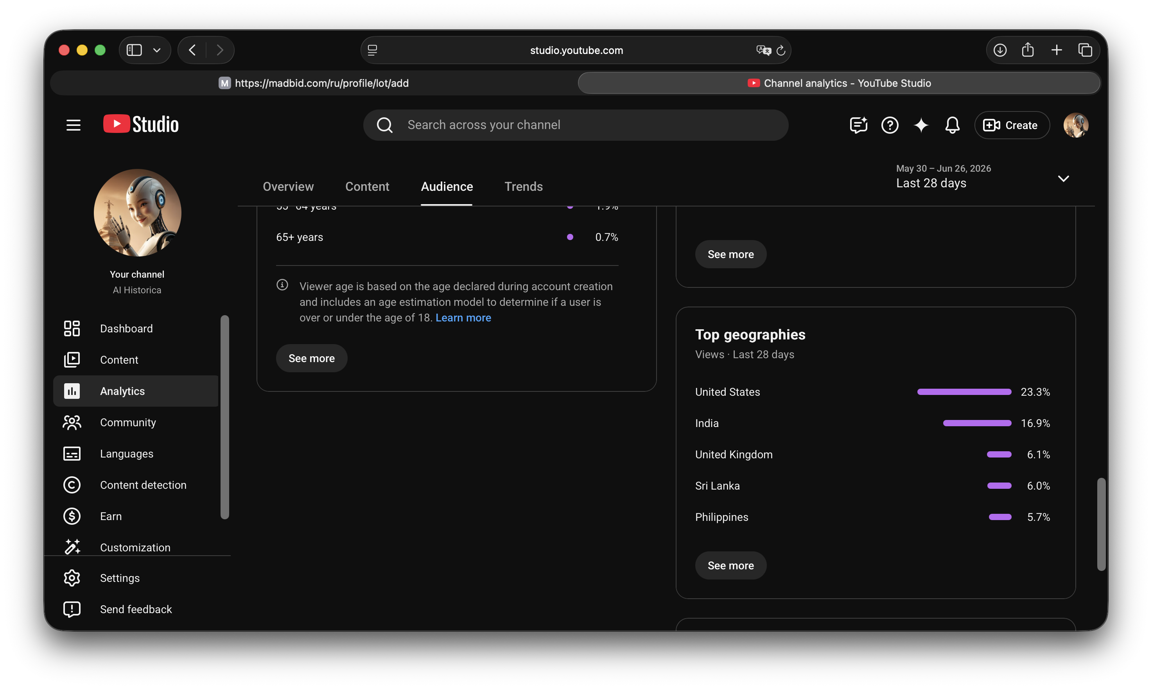The image size is (1152, 689).
Task: Click the info icon beside viewer age note
Action: tap(282, 285)
